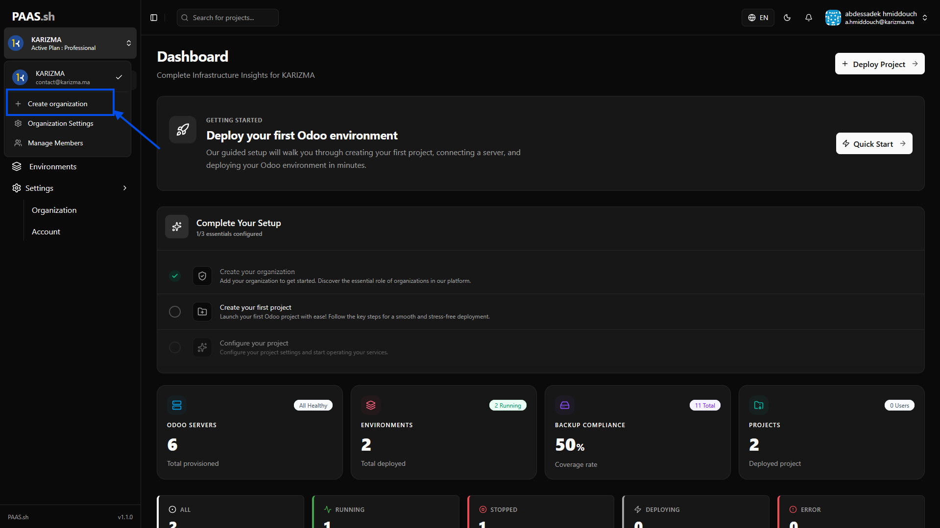The height and width of the screenshot is (528, 940).
Task: Select the STOPPED status filter card
Action: click(x=541, y=512)
